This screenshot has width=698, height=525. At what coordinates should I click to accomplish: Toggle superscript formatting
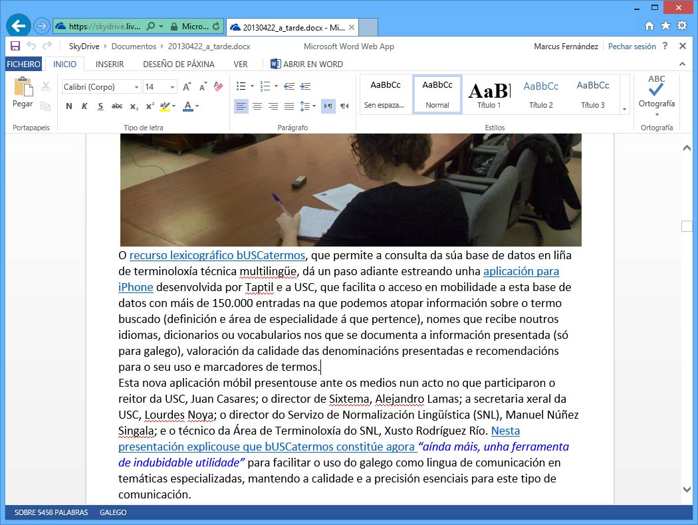[150, 106]
